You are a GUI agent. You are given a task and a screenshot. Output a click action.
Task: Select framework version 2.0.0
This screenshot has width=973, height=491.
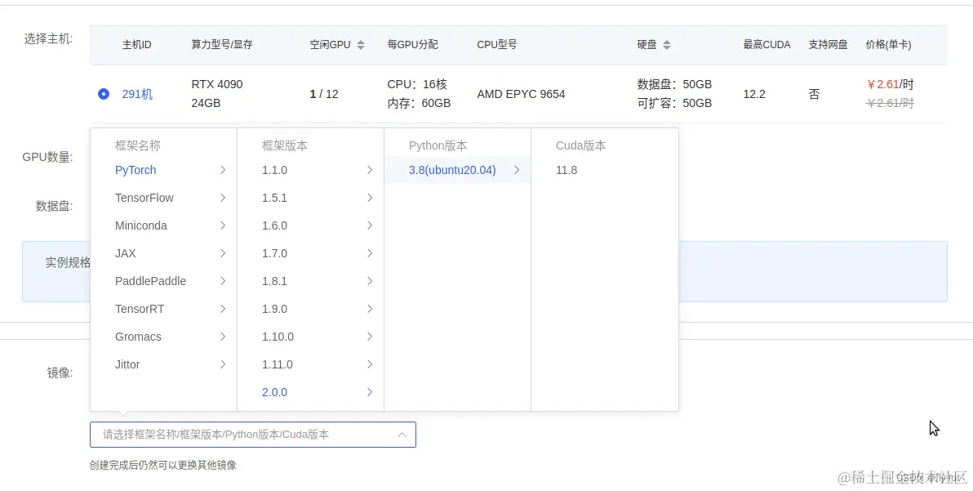[x=274, y=392]
